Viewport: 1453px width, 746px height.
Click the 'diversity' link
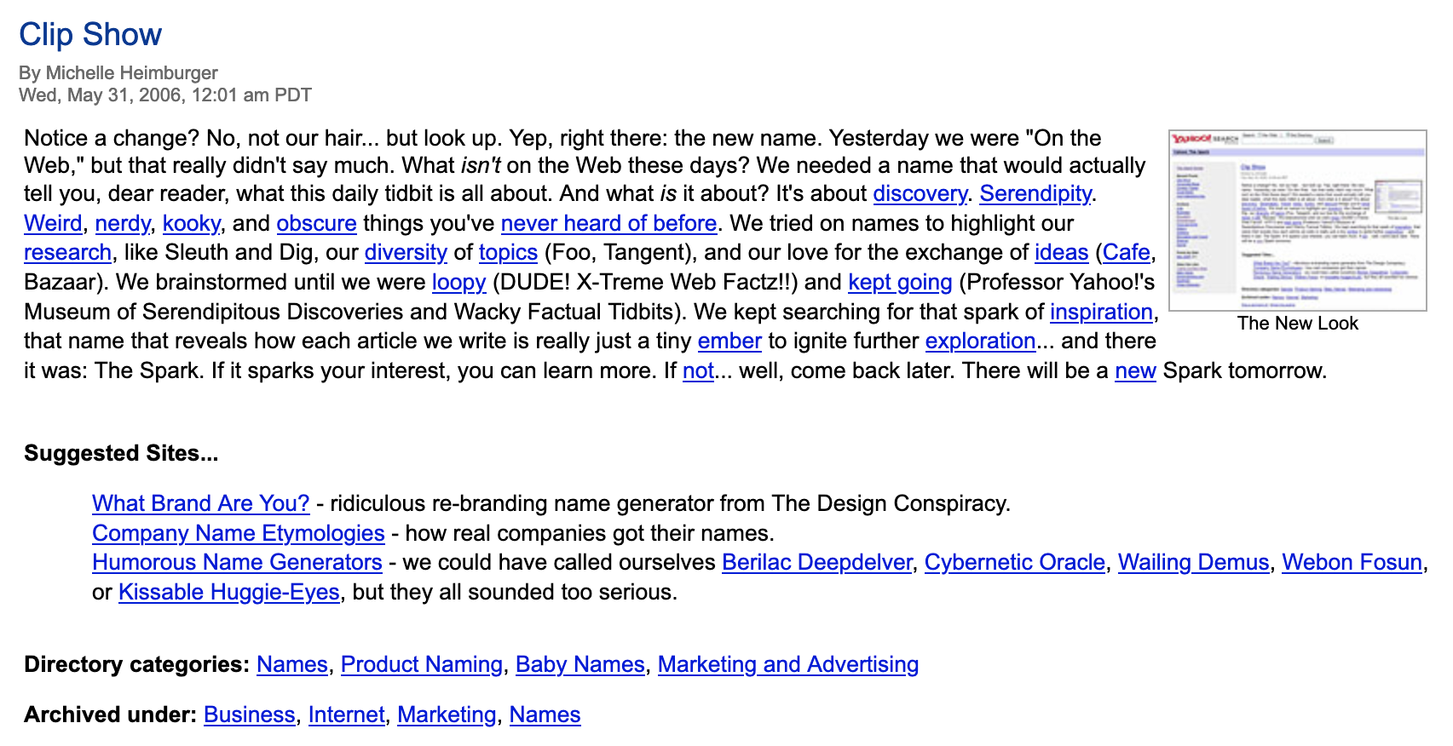[x=406, y=253]
